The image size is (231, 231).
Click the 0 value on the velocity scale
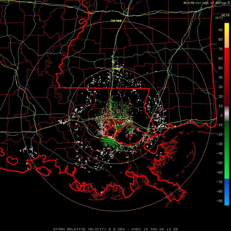point(222,115)
